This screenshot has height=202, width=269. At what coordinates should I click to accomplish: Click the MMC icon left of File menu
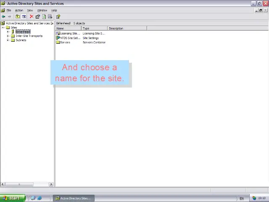[x=3, y=10]
